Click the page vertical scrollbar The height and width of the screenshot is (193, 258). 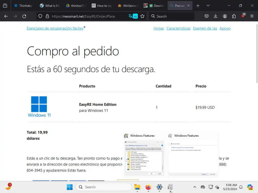257,54
